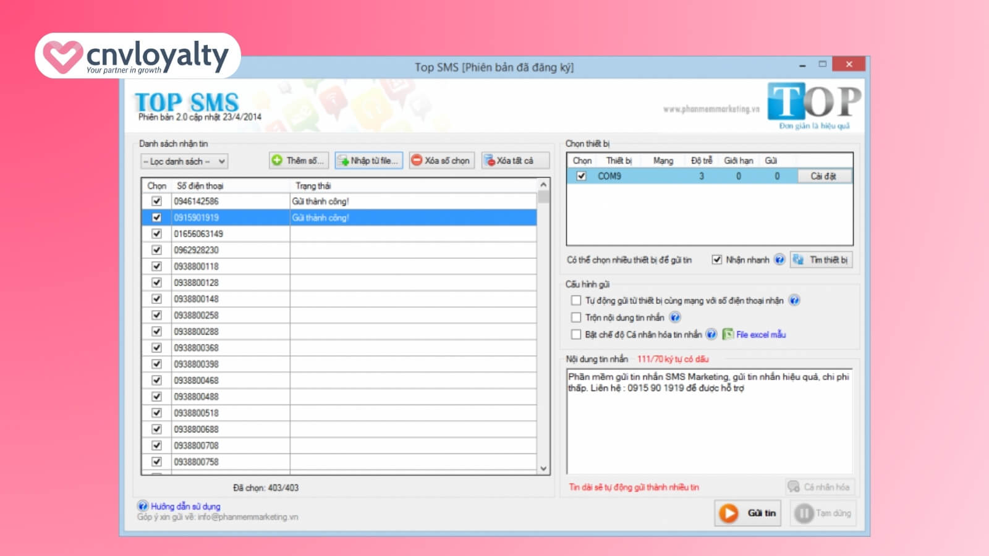Screen dimensions: 989x556
Task: Toggle the 'Nhận nhanh' checkbox
Action: pyautogui.click(x=717, y=260)
